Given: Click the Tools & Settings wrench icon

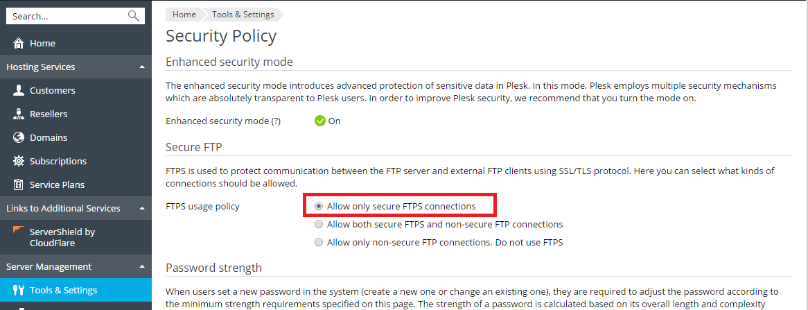Looking at the screenshot, I should (19, 291).
